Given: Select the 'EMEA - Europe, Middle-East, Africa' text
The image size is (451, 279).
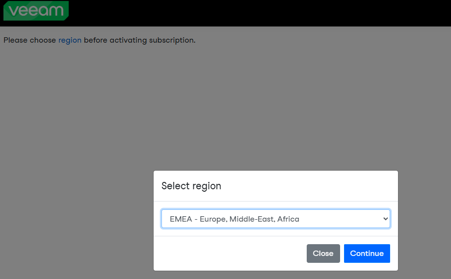Looking at the screenshot, I should (x=235, y=219).
